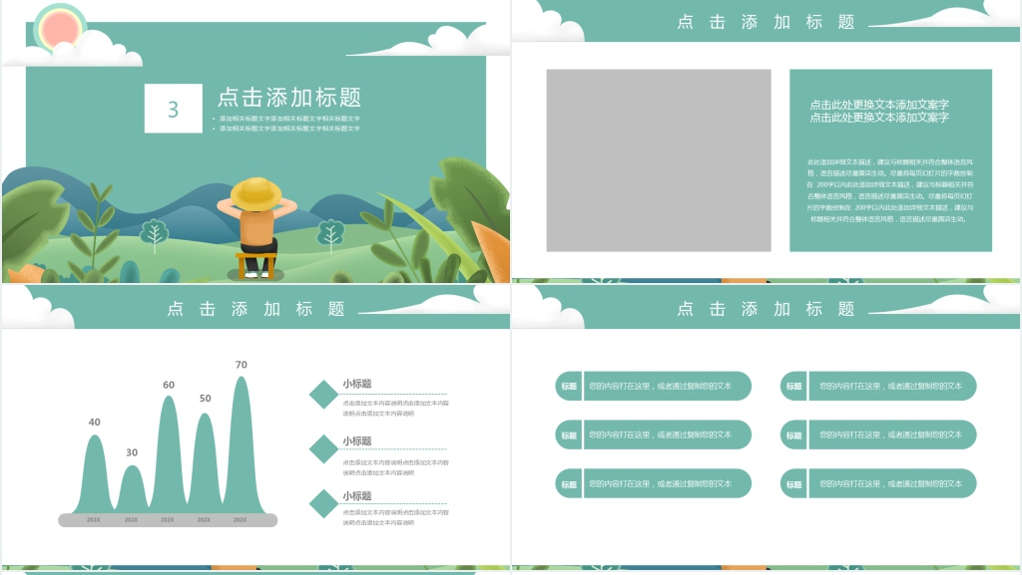Select the bottom diamond icon beside 小标题
The height and width of the screenshot is (575, 1022).
pos(324,503)
